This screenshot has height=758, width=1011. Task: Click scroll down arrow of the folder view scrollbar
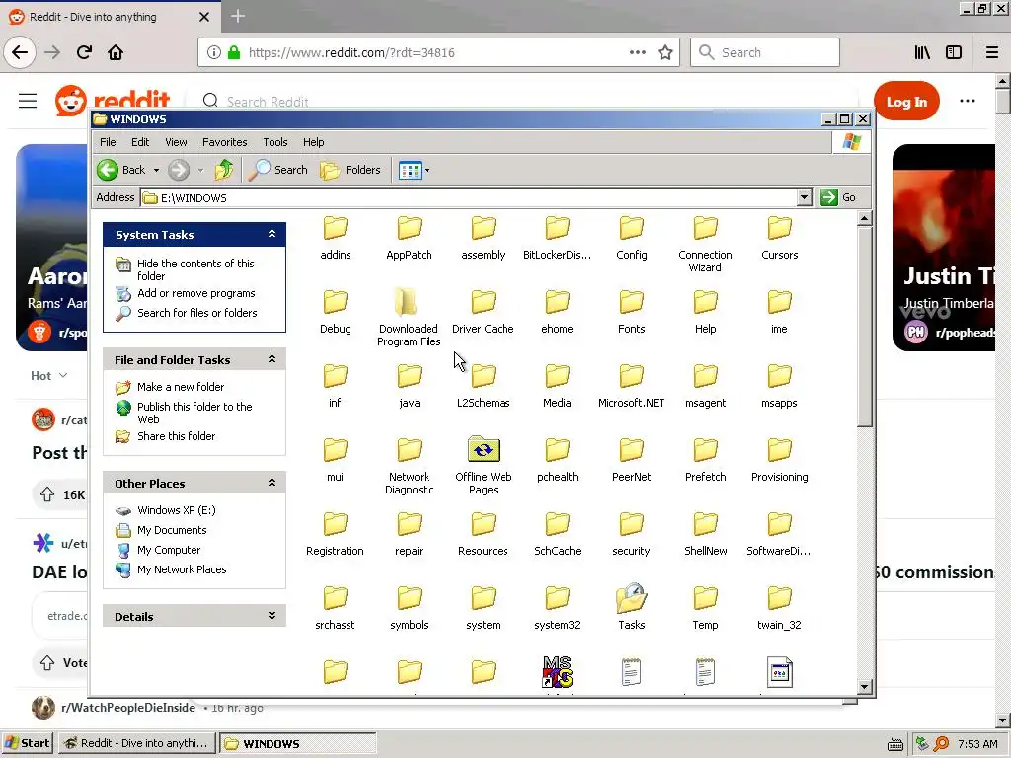[865, 687]
